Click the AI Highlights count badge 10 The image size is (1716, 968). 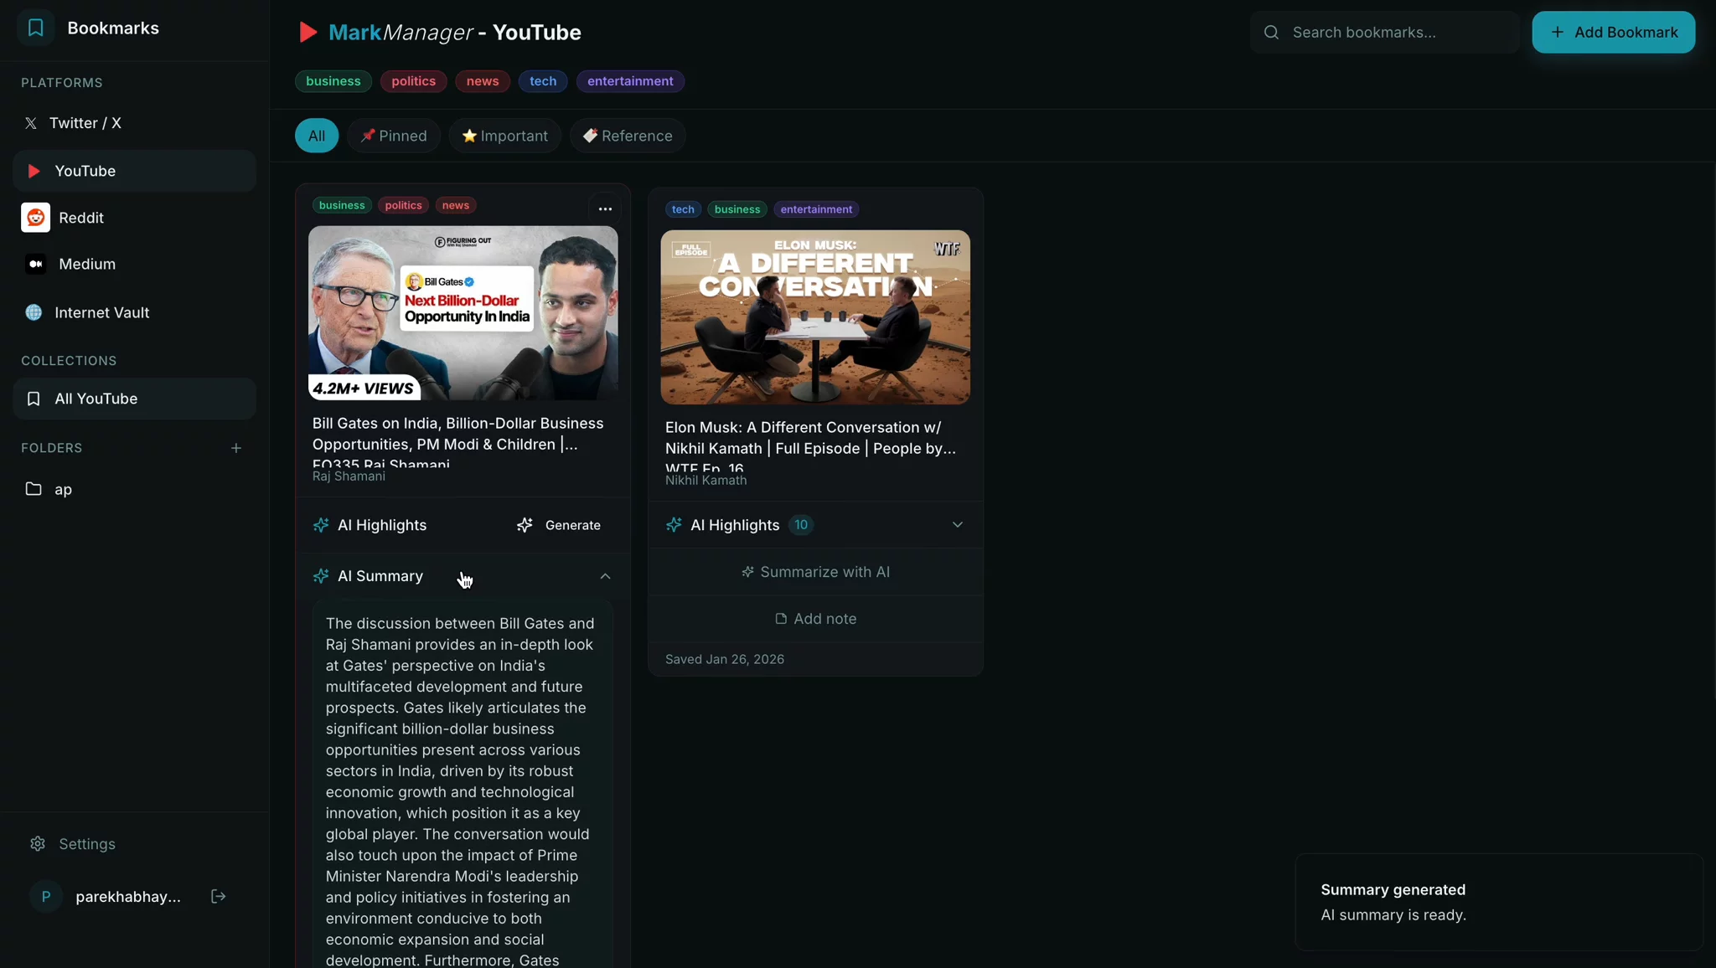coord(801,525)
